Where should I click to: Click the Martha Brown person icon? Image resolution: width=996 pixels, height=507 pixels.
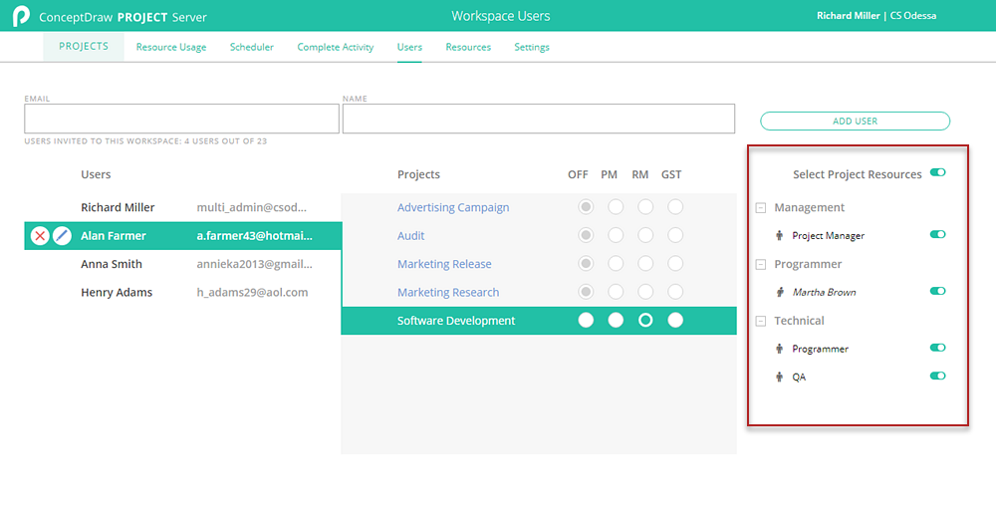coord(780,292)
